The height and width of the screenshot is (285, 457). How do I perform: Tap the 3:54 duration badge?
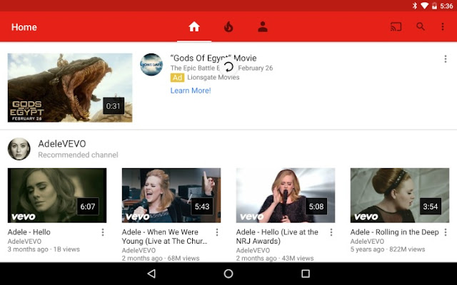(x=431, y=207)
